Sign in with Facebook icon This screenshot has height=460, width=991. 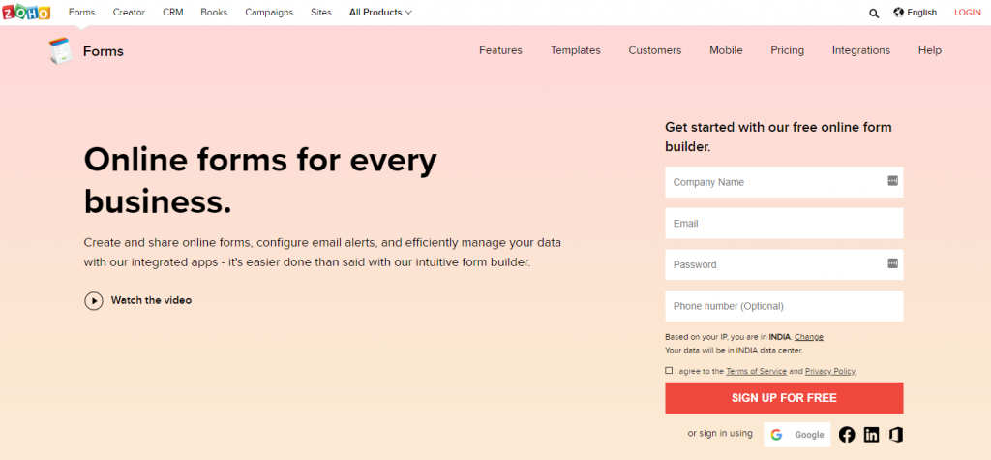pyautogui.click(x=847, y=435)
